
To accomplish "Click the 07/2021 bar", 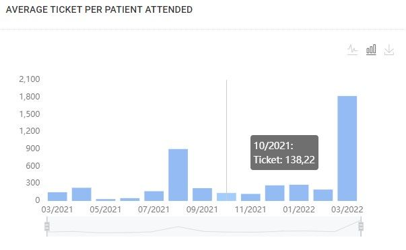I will pyautogui.click(x=154, y=196).
